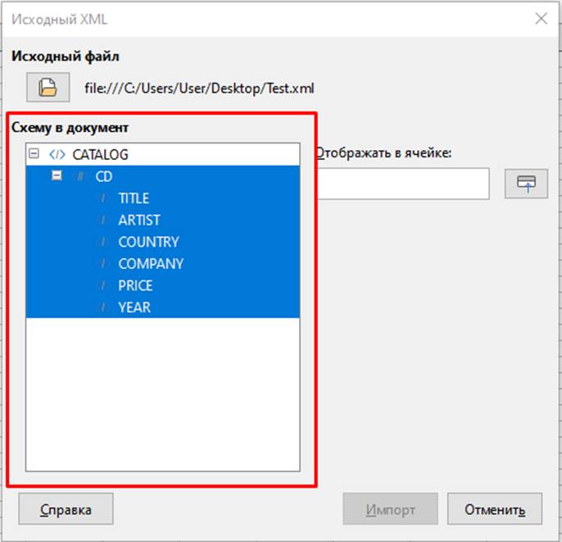Cancel the dialog with Отменить
This screenshot has width=562, height=542.
click(x=495, y=509)
